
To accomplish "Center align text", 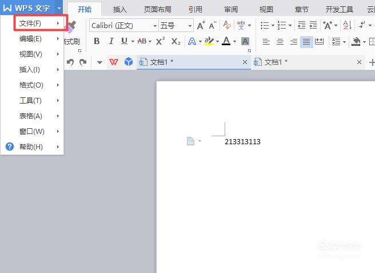I will point(280,42).
